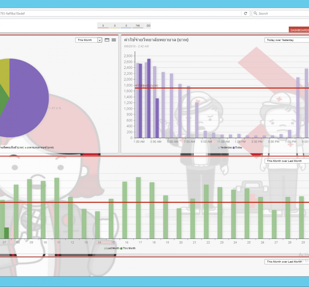Viewport: 309px width, 287px height.
Task: Open the This Month period dropdown
Action: 89,40
